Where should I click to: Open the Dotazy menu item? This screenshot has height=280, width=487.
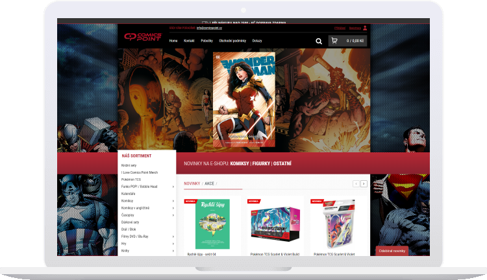[257, 41]
